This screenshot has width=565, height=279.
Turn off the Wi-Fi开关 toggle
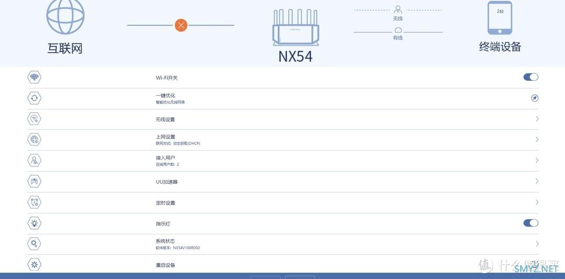(x=530, y=77)
